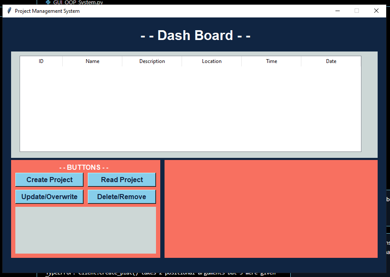Screen dimensions: 390x277
Task: Select the Delete/Remove button
Action: [x=121, y=197]
